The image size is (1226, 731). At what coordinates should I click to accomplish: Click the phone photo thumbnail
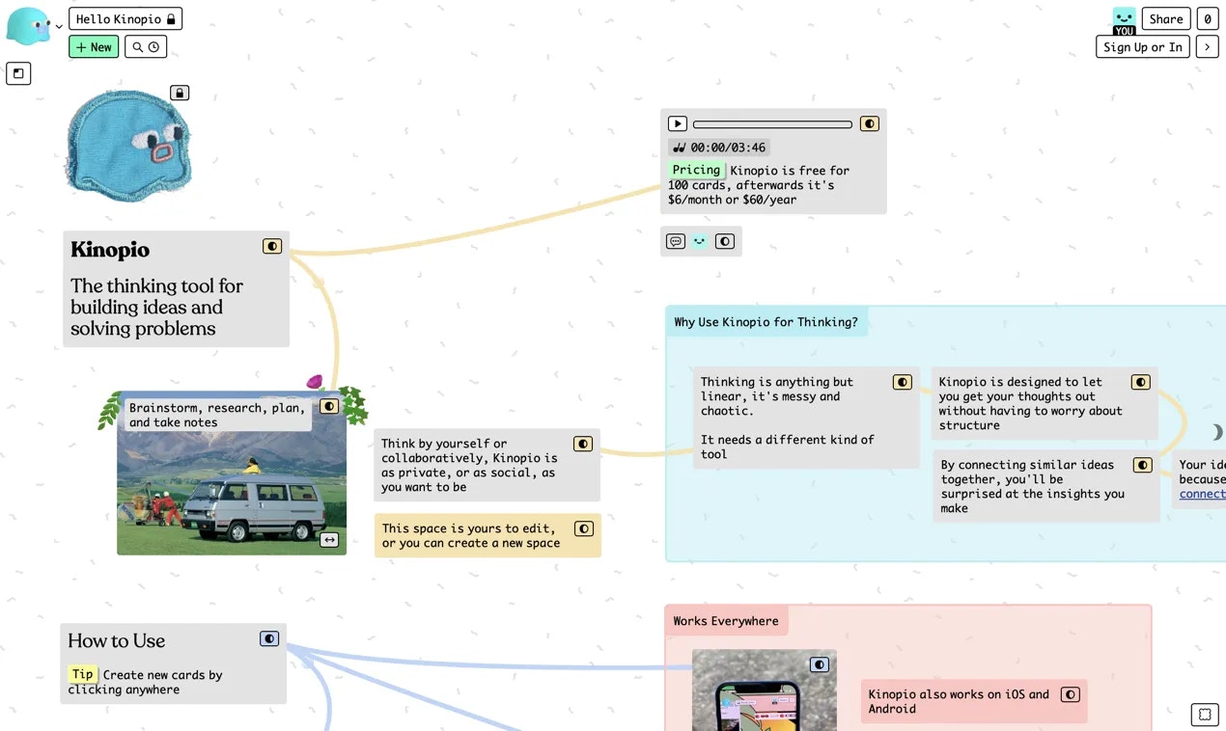765,690
